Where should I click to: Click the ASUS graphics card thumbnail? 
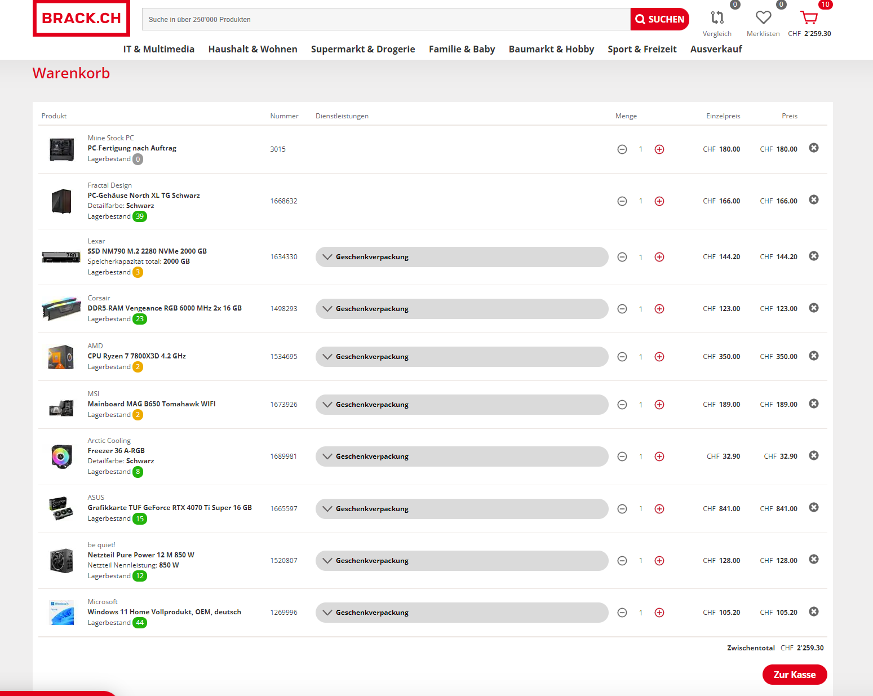pyautogui.click(x=61, y=508)
